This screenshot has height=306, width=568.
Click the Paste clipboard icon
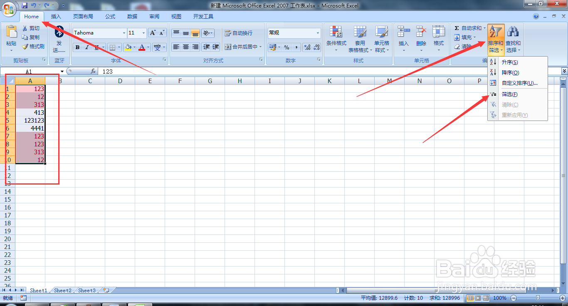[11, 32]
